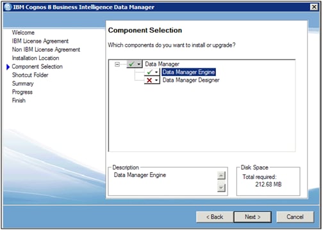The image size is (323, 230).
Task: Toggle the Data Manager parent checkmark
Action: click(131, 64)
